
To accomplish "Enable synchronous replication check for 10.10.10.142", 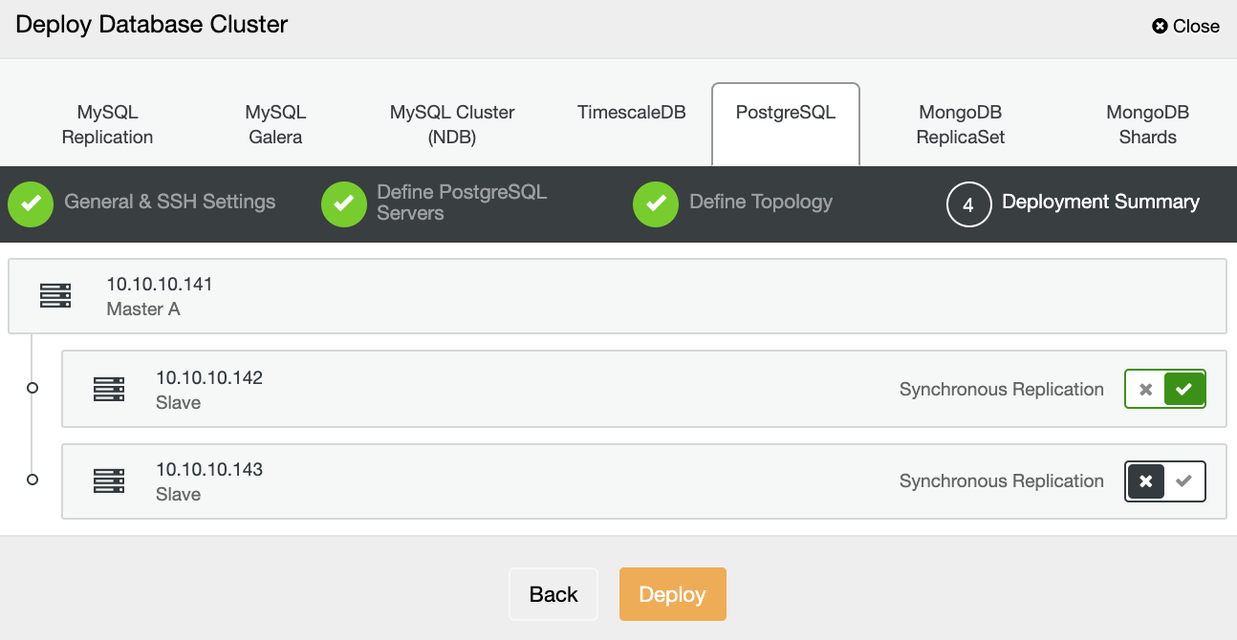I will tap(1184, 389).
